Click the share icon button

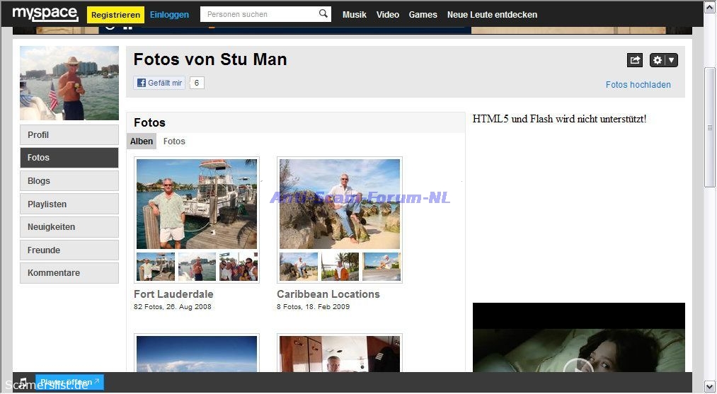[635, 61]
